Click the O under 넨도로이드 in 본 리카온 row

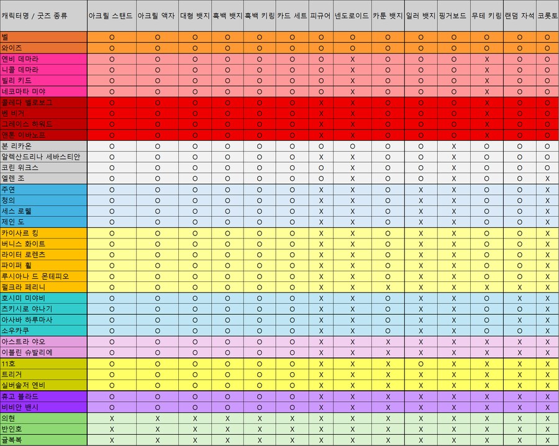click(352, 146)
